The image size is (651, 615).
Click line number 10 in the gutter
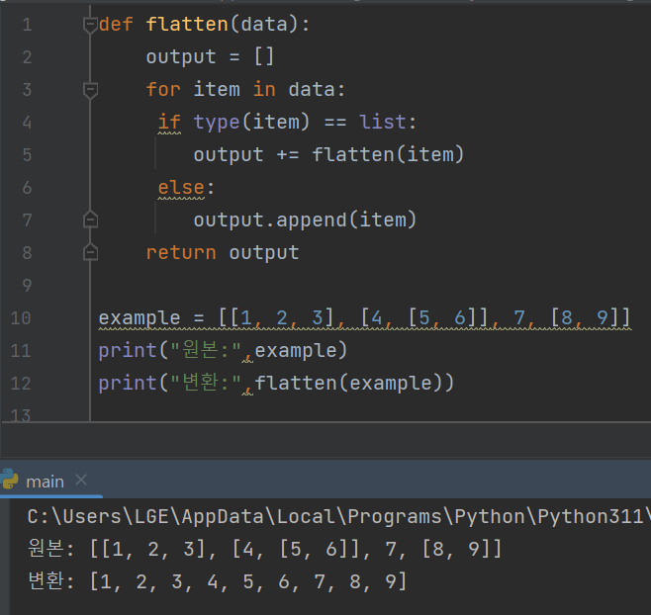[x=21, y=318]
